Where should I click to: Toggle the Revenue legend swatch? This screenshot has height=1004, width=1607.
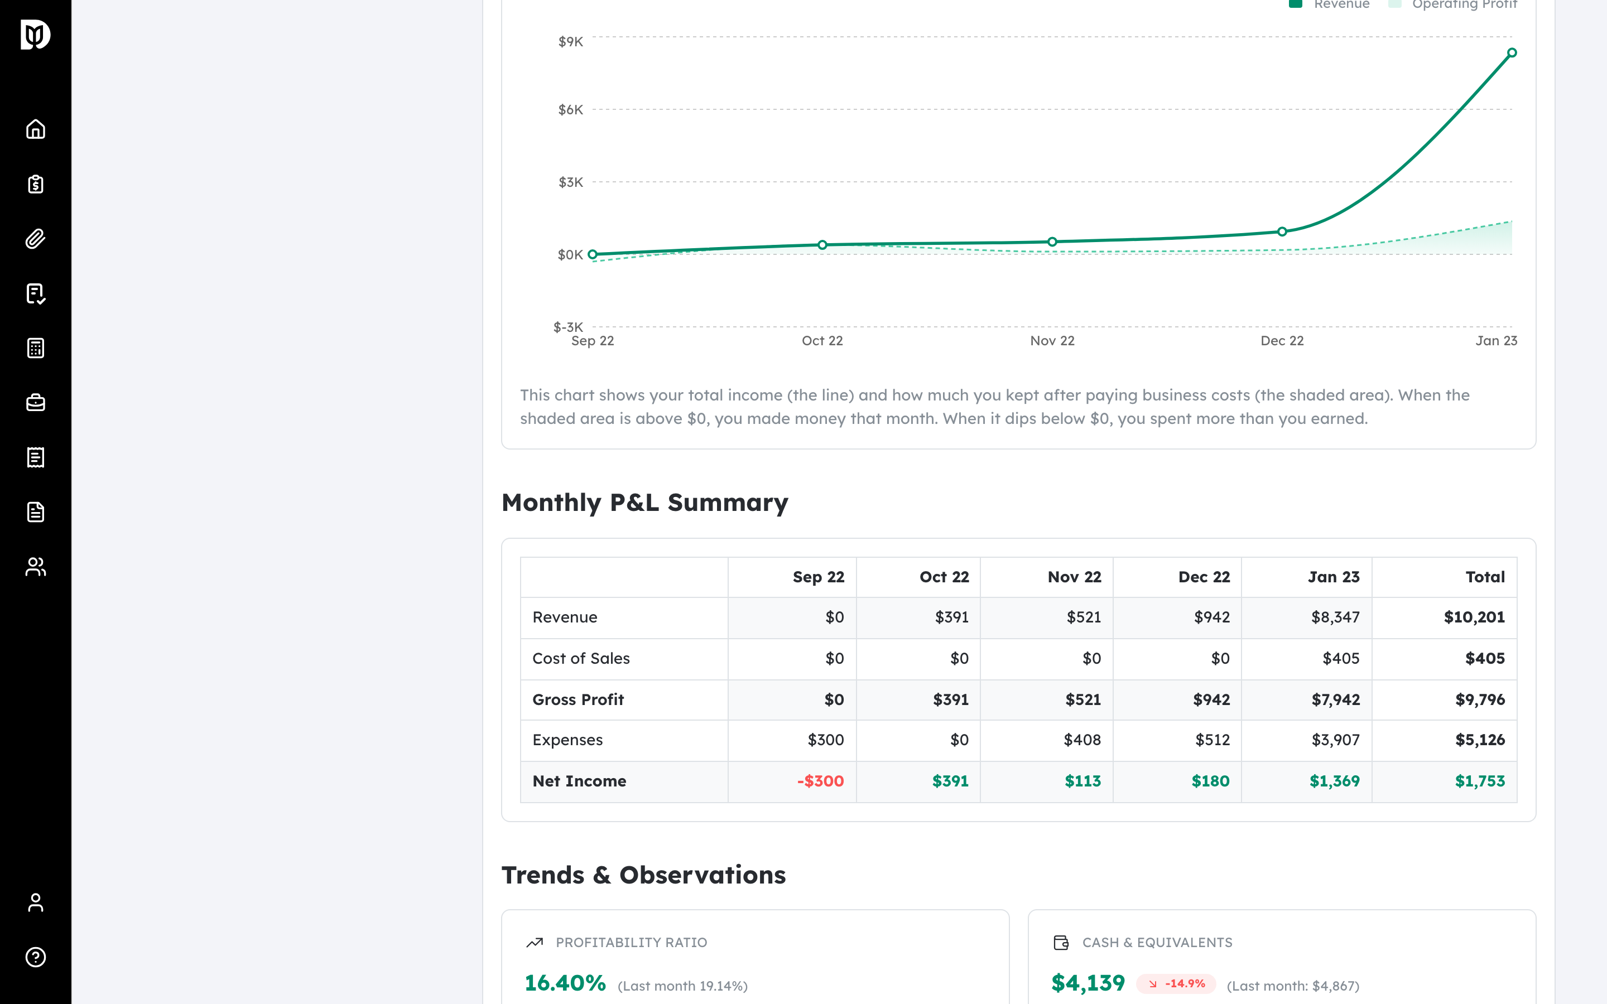1295,4
